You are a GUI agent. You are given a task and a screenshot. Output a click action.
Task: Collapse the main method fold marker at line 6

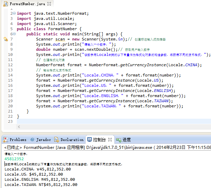pos(14,34)
